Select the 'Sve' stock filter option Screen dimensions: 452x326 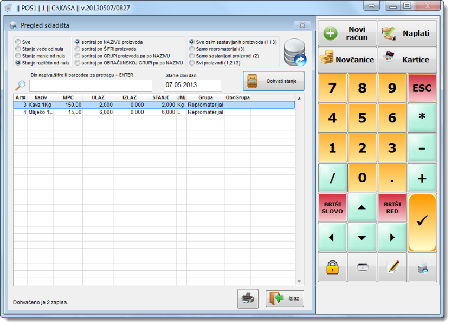pos(18,42)
